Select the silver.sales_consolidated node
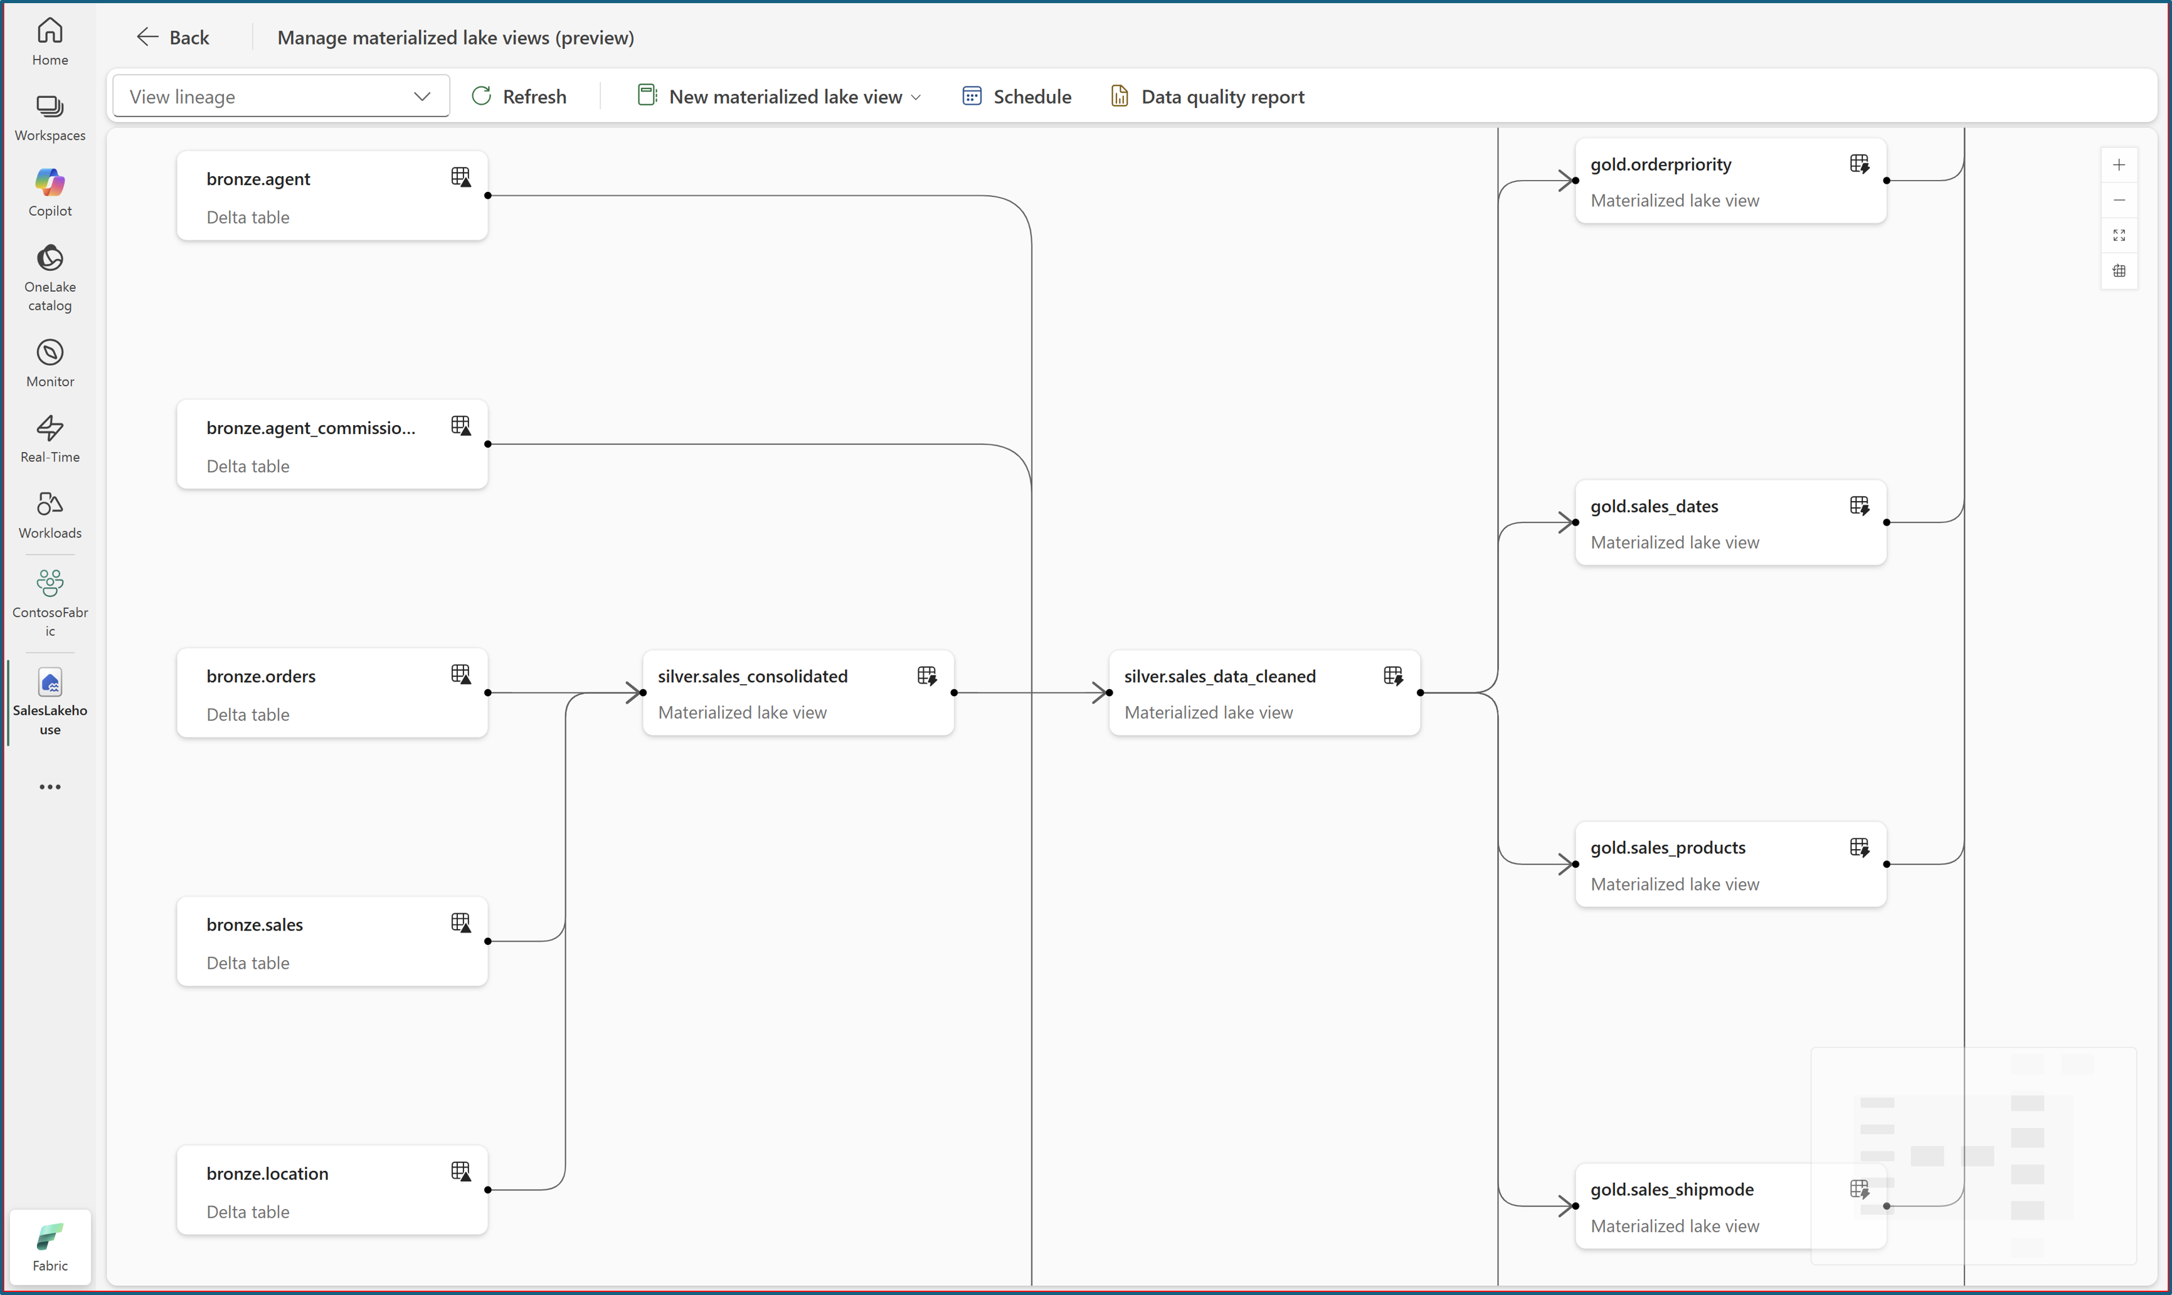Viewport: 2172px width, 1295px height. point(797,693)
